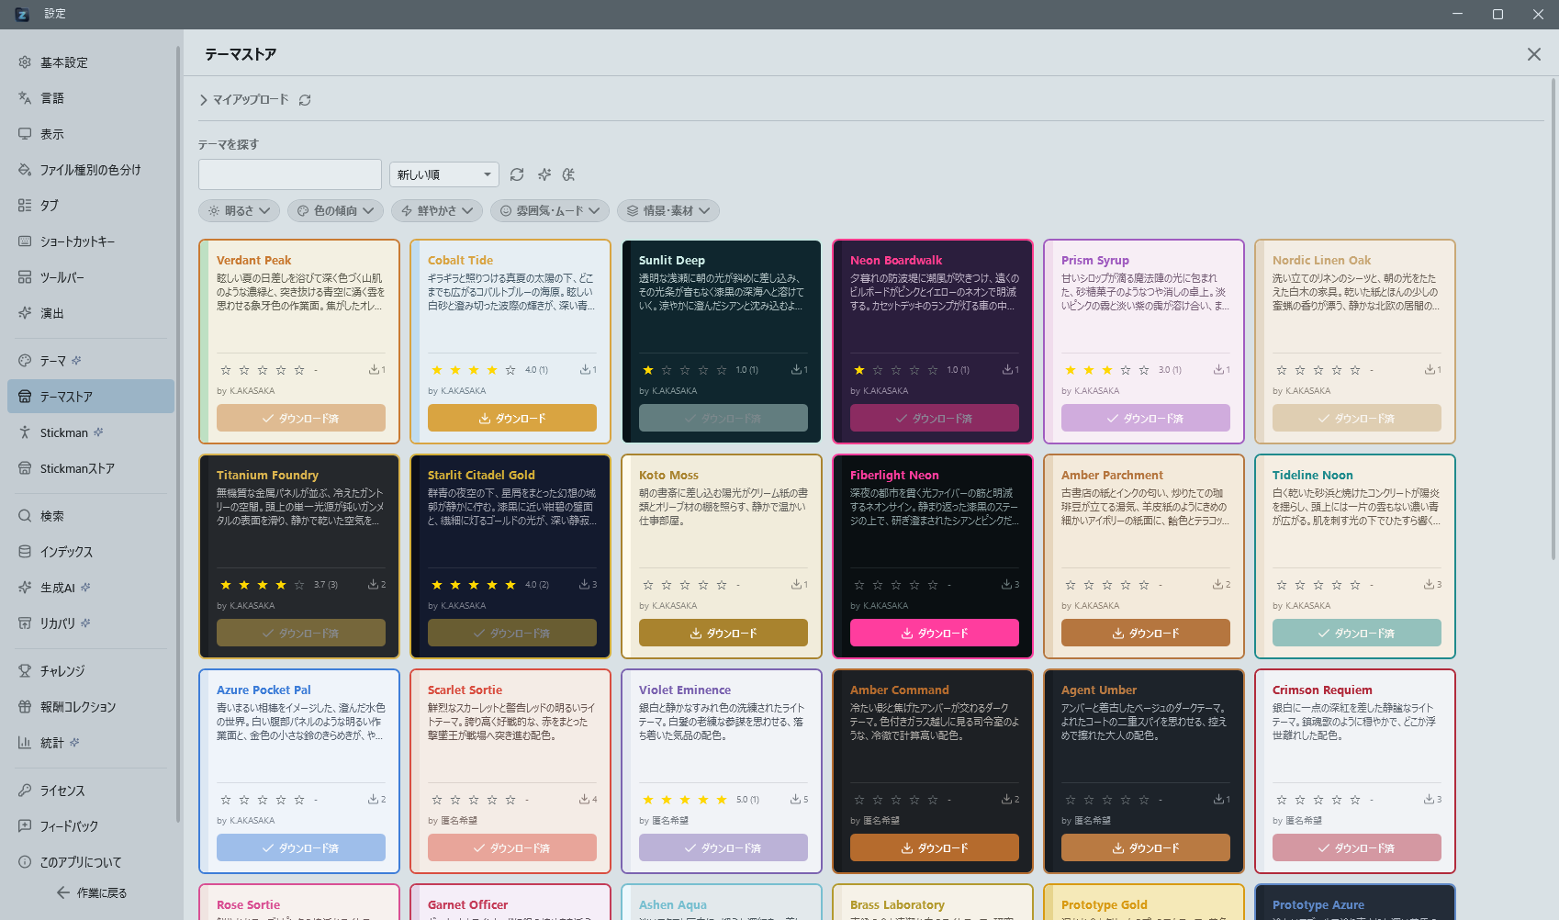The width and height of the screenshot is (1559, 920).
Task: Click the Stickman figure icon
Action: 25,432
